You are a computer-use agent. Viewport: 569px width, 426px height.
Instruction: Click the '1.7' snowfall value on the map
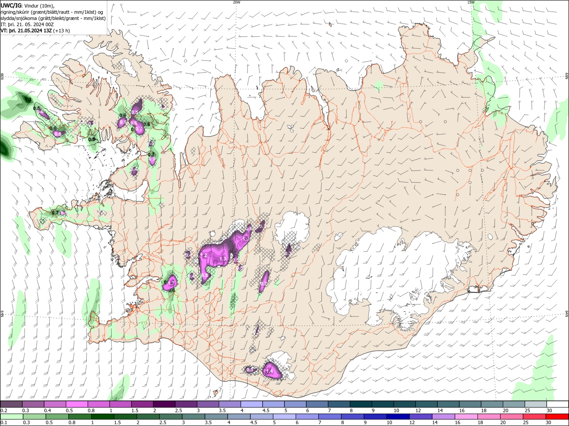[x=172, y=282]
